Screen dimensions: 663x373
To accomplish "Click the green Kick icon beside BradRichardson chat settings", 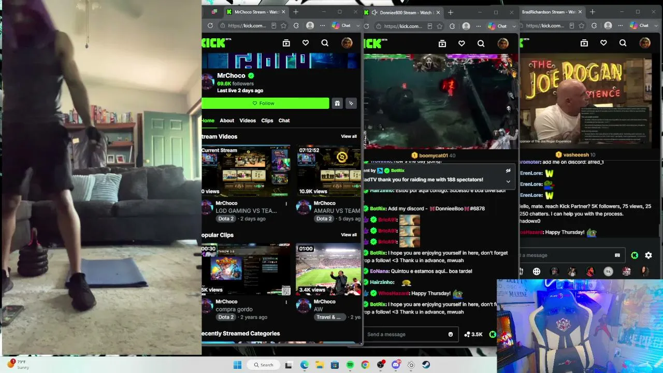I will pos(635,255).
